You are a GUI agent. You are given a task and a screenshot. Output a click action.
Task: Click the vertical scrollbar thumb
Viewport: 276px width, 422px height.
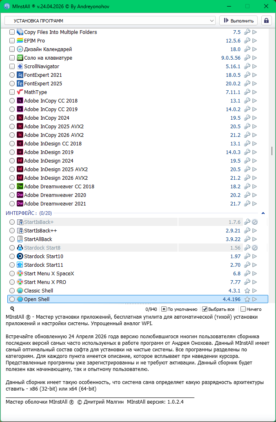coord(272,151)
